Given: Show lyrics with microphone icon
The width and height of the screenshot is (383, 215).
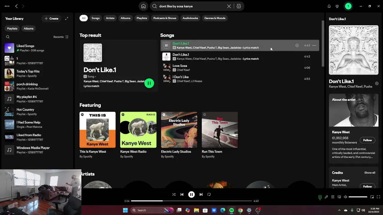Looking at the screenshot, I should click(326, 197).
